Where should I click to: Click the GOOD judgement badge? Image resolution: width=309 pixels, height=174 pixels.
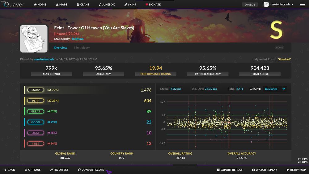pos(36,122)
